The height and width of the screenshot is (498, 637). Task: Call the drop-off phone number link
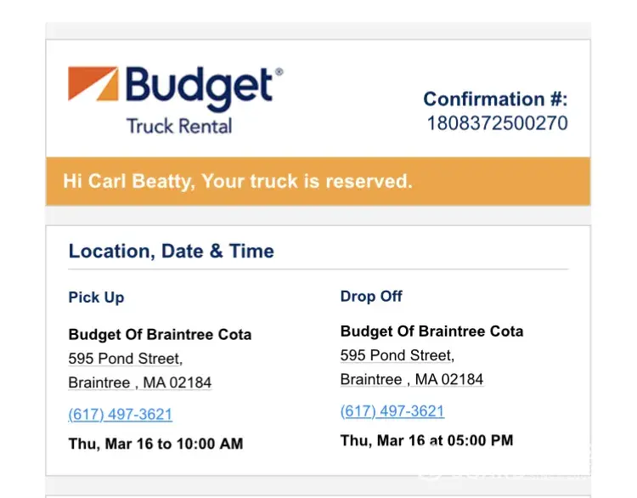(x=392, y=411)
